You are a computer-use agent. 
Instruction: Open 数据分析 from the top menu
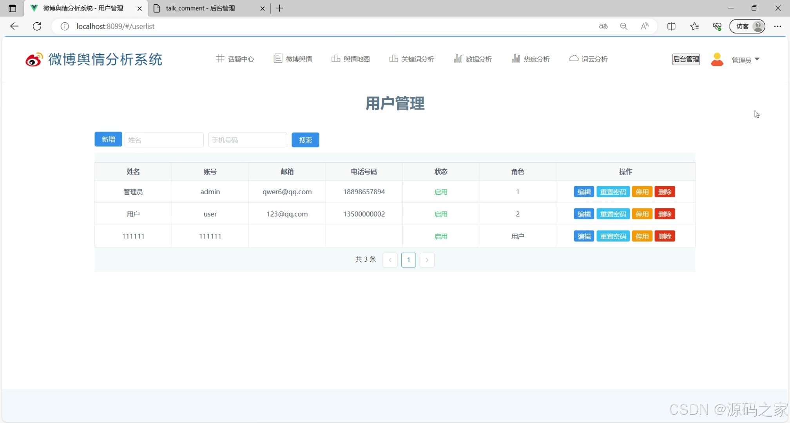click(473, 59)
